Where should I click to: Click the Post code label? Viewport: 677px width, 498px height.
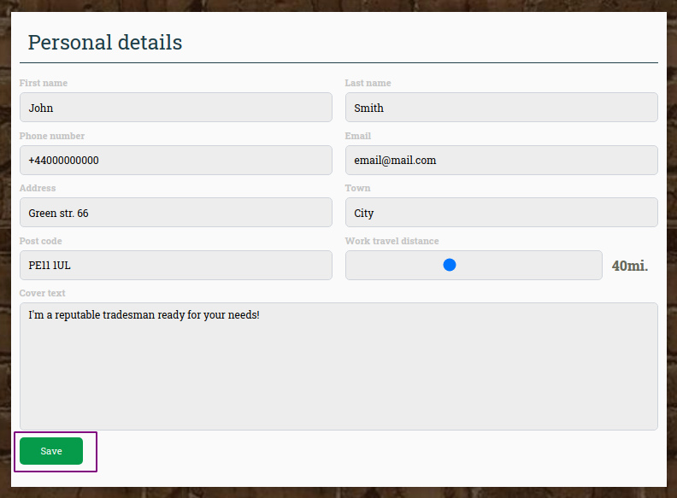pos(40,241)
